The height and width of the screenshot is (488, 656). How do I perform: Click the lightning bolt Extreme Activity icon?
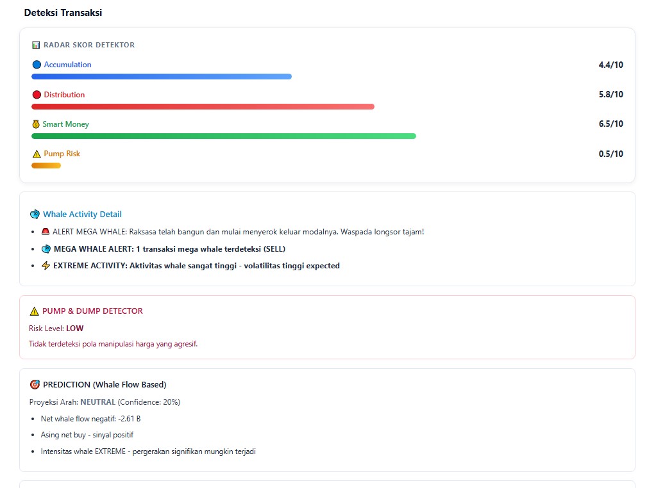(x=46, y=266)
